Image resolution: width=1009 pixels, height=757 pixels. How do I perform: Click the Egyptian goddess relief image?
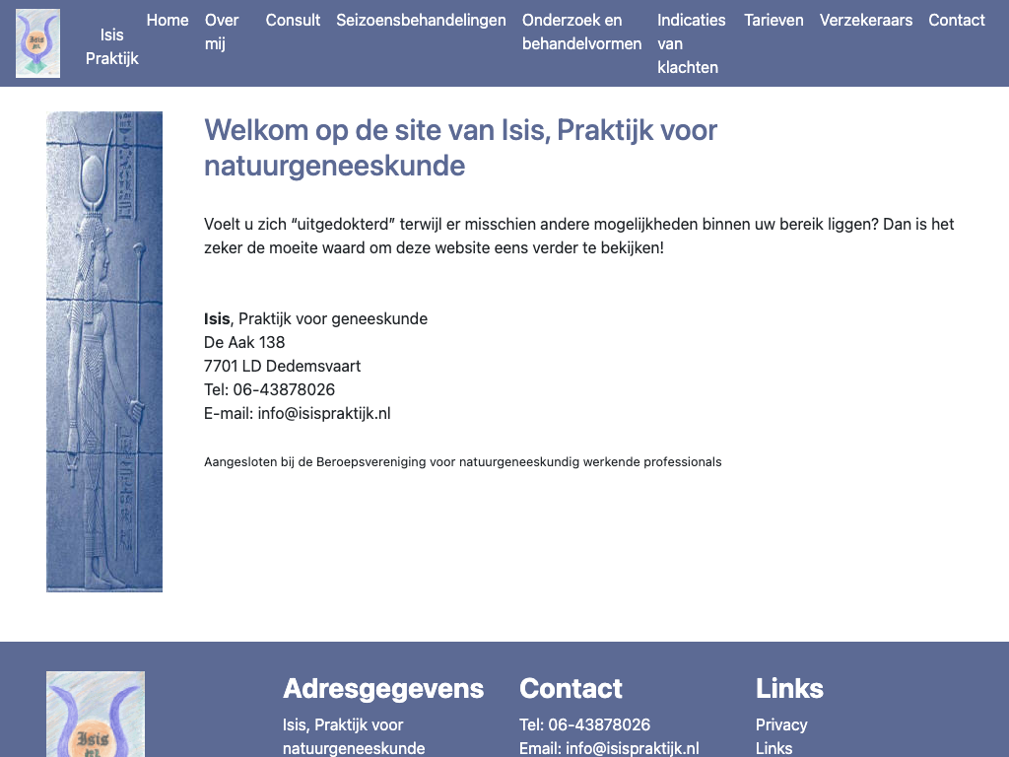(x=104, y=351)
